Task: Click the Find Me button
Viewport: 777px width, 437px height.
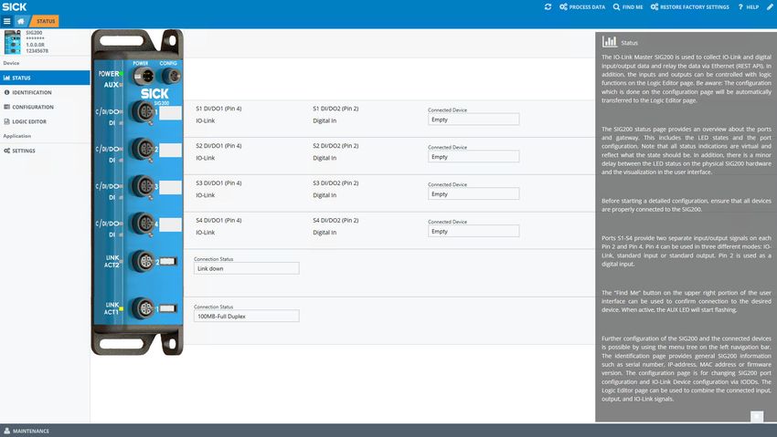Action: point(628,7)
